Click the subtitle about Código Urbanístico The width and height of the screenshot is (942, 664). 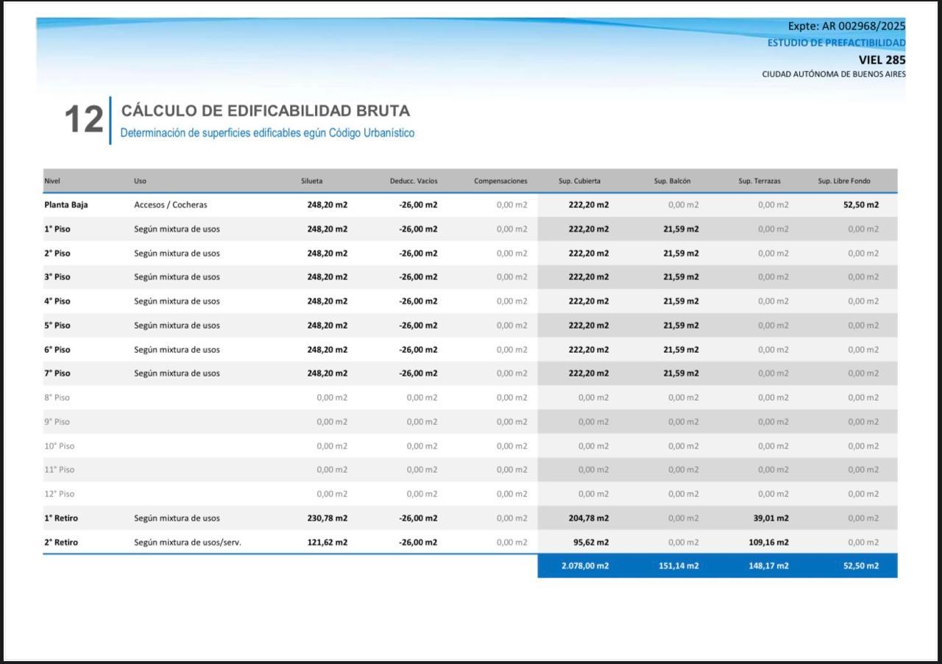tap(267, 133)
